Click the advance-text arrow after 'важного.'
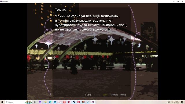This screenshot has width=185, height=104. pos(110,29)
